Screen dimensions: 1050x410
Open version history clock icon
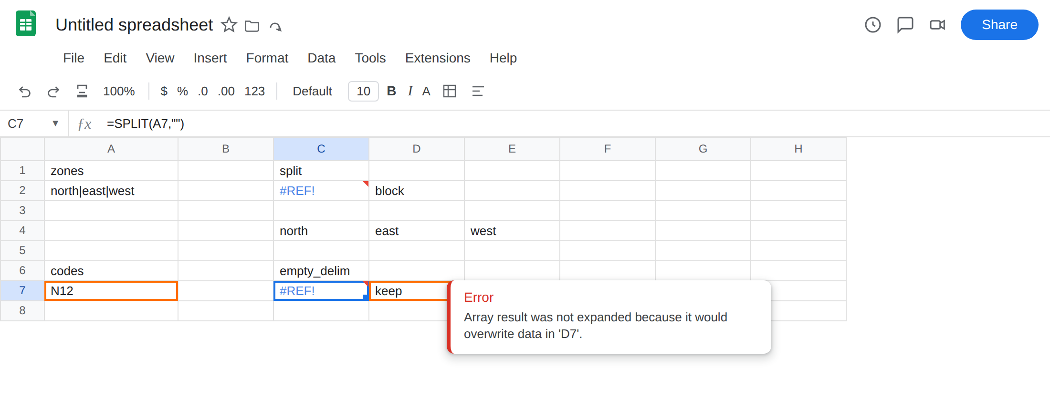[x=873, y=25]
